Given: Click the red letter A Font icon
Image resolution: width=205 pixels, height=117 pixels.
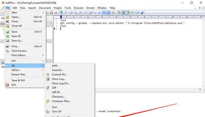Looking at the screenshot, I should click(x=91, y=13).
